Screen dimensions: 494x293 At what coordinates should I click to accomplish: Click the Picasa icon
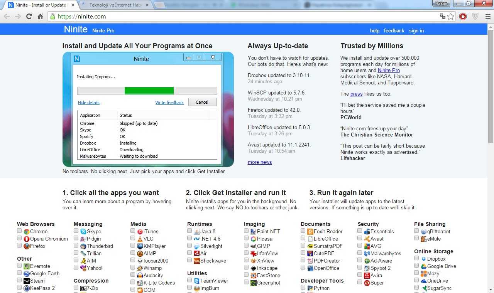254,239
